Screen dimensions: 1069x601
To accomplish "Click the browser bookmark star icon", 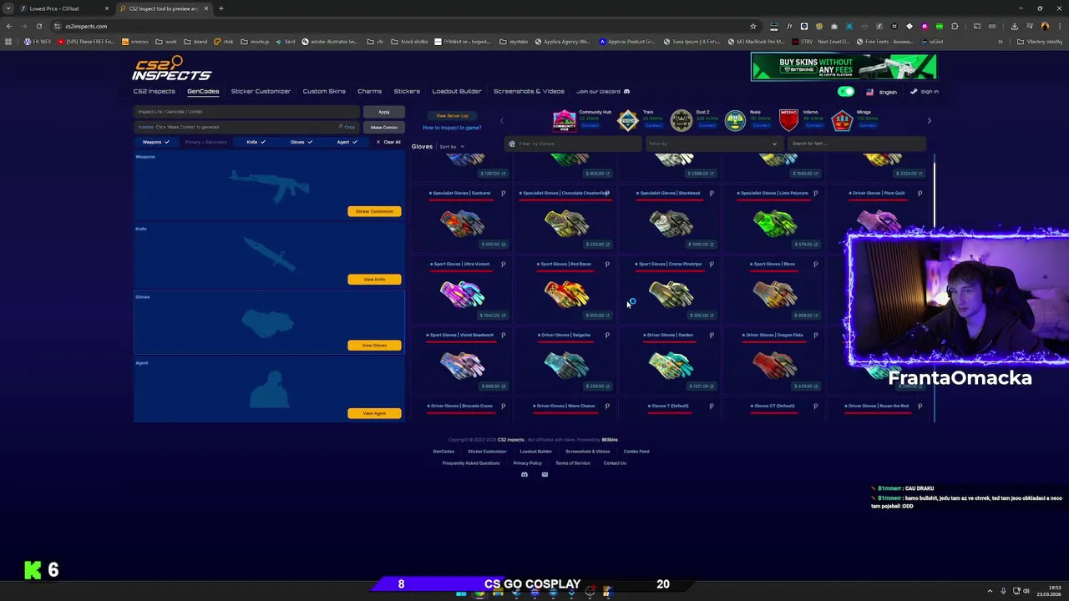I will point(753,26).
